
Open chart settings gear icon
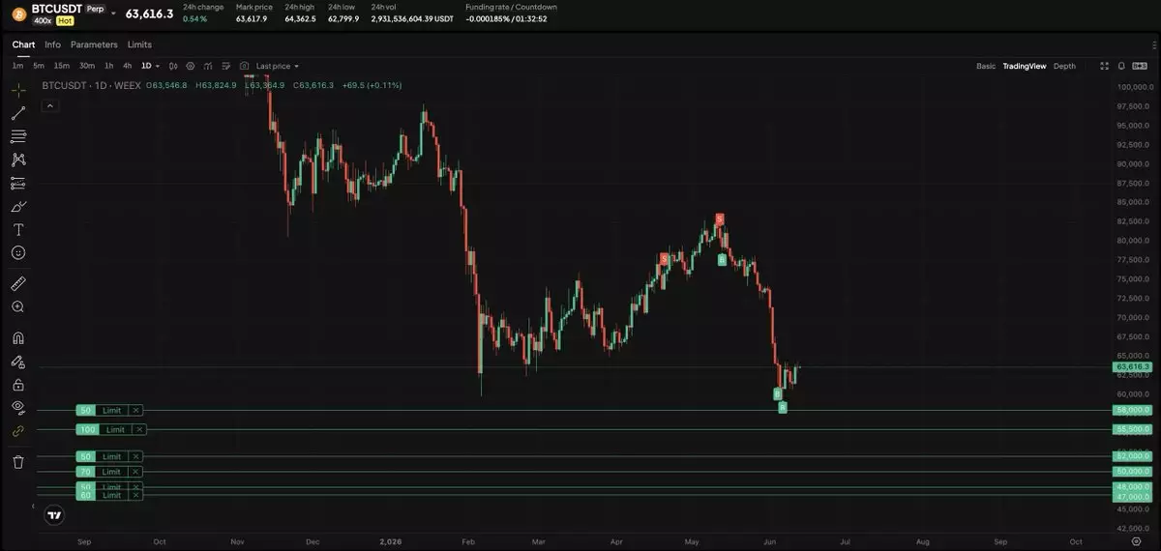(x=191, y=66)
